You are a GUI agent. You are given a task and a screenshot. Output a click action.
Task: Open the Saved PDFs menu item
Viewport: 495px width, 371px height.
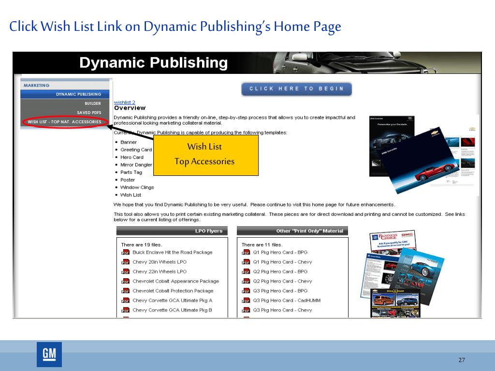(65, 112)
